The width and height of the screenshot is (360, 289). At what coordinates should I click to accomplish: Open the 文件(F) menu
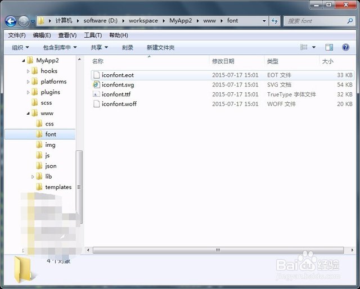tap(17, 35)
